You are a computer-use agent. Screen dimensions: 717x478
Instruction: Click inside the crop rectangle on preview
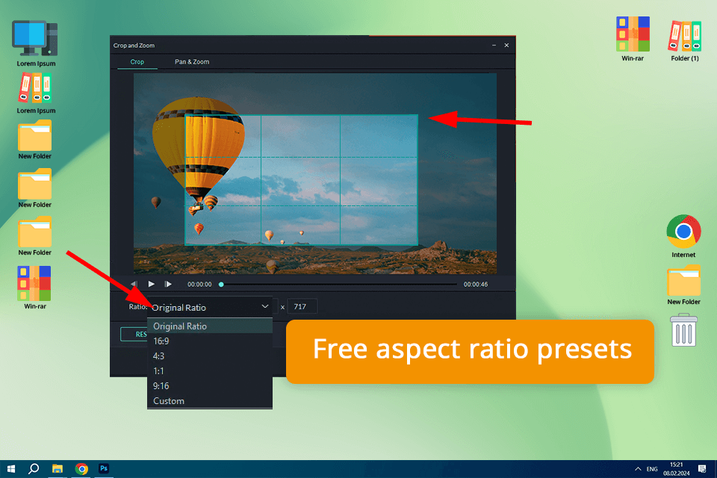[301, 180]
